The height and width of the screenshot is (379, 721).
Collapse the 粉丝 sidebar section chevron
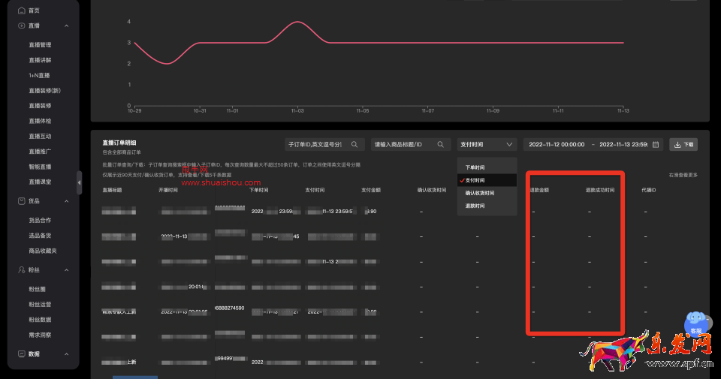[x=67, y=269]
